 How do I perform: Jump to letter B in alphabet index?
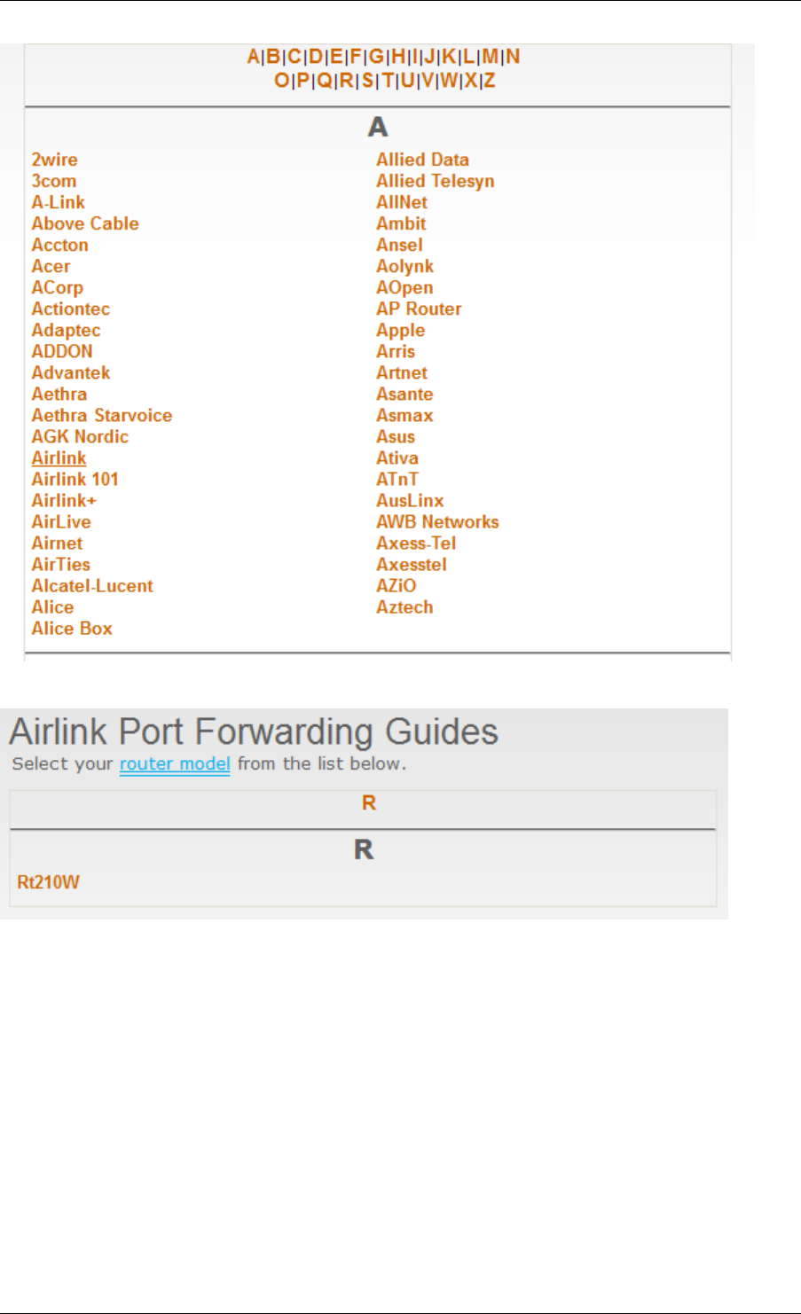[x=273, y=57]
